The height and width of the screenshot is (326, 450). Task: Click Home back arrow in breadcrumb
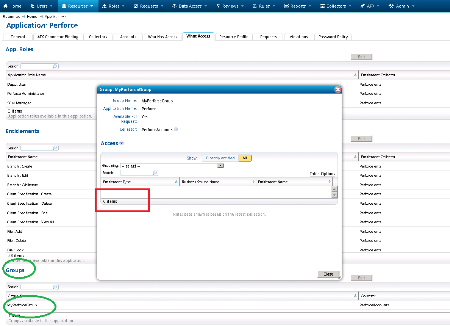pyautogui.click(x=23, y=17)
